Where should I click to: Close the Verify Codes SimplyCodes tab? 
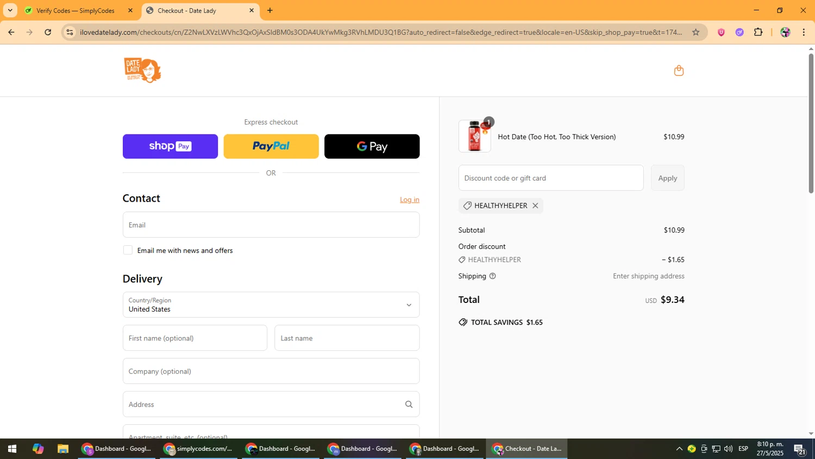(x=130, y=10)
